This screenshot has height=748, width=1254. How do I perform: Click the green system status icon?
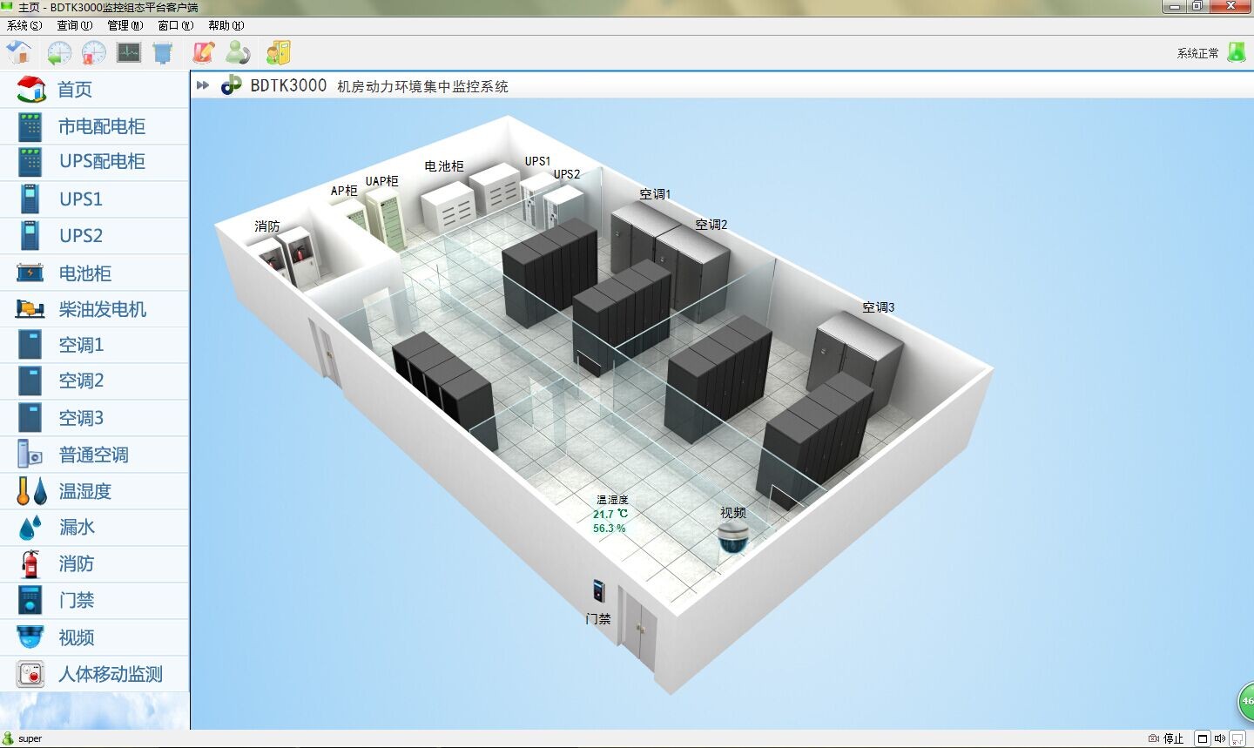point(1236,53)
